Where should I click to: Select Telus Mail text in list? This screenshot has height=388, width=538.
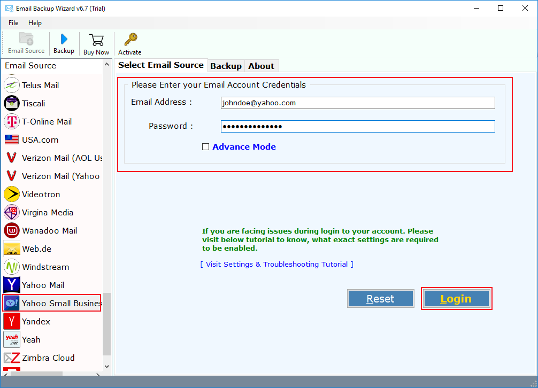pos(40,85)
